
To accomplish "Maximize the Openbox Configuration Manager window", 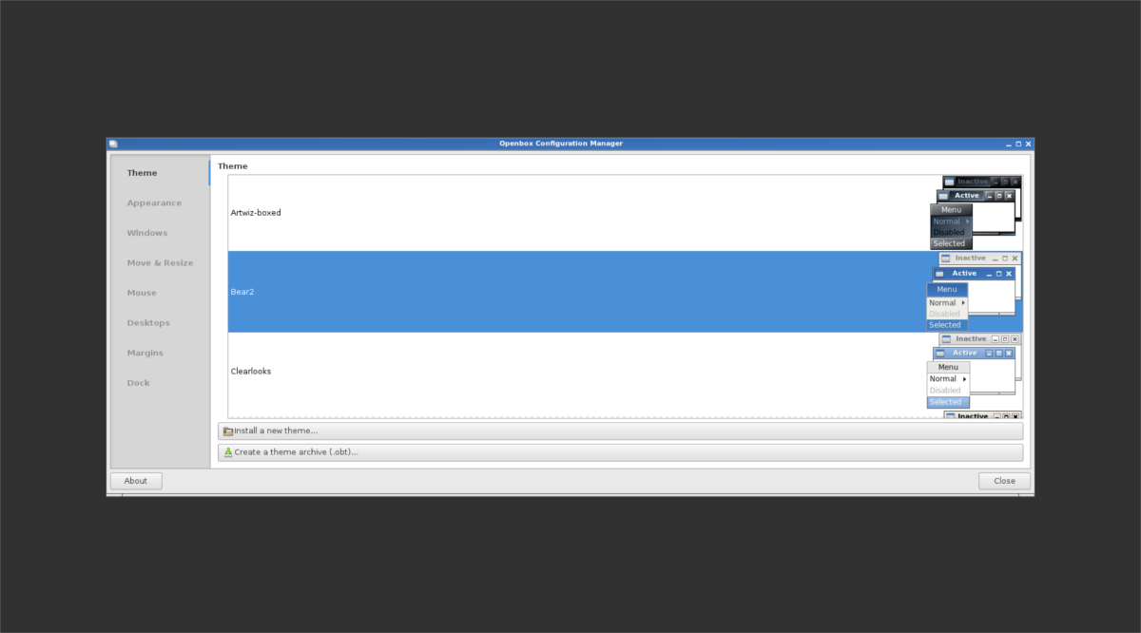I will 1018,144.
